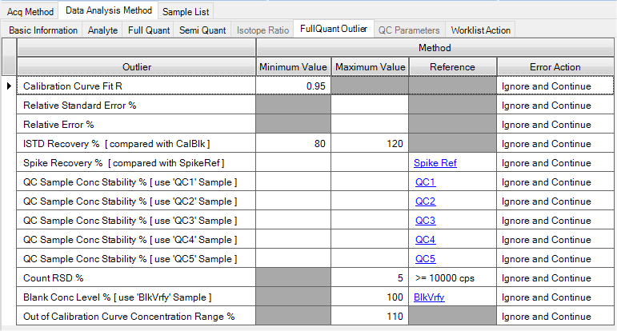Click the current-row arrow indicator for Calibration Curve Fit R
Image resolution: width=617 pixels, height=331 pixels.
point(9,86)
